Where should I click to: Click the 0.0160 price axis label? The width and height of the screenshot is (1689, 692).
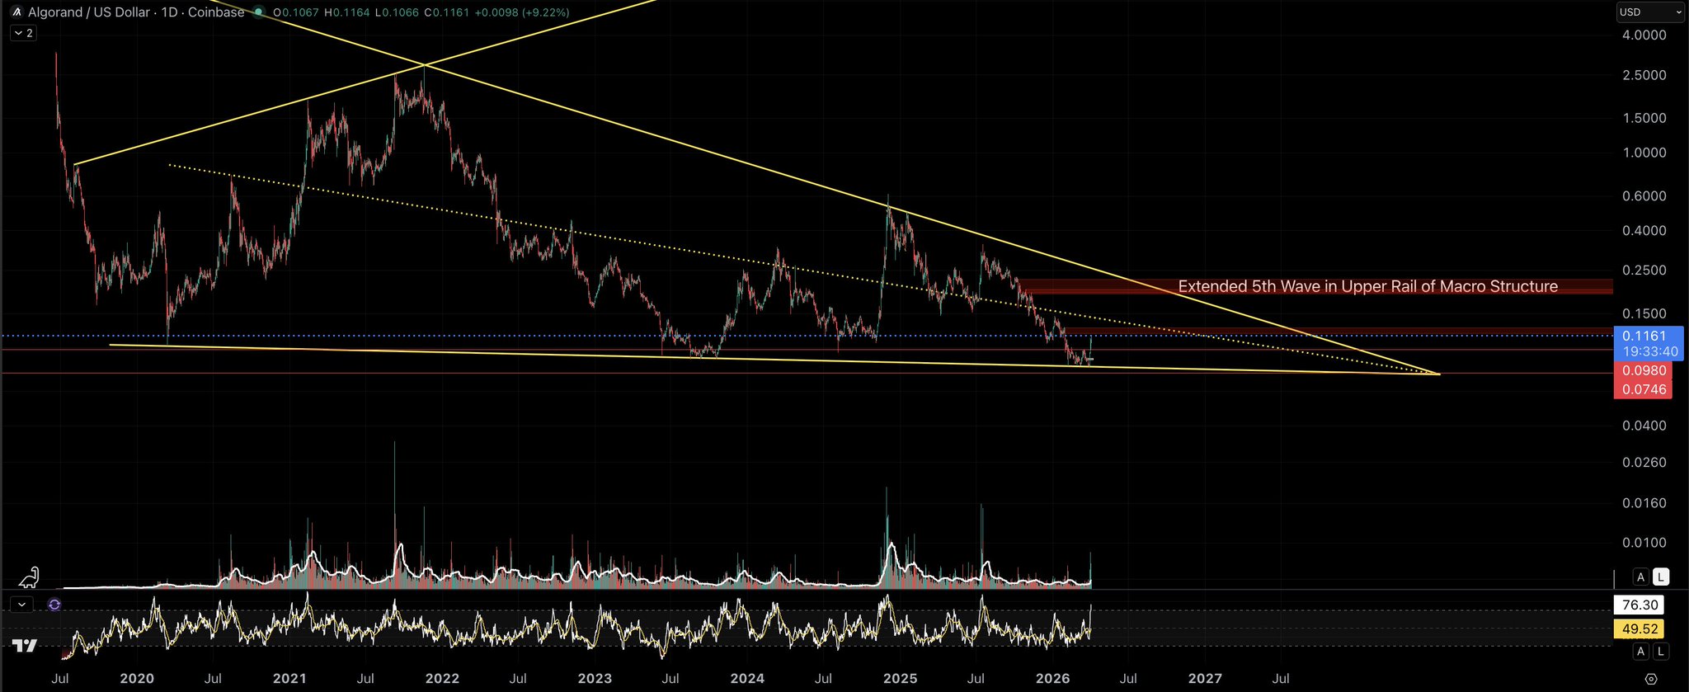pyautogui.click(x=1644, y=503)
